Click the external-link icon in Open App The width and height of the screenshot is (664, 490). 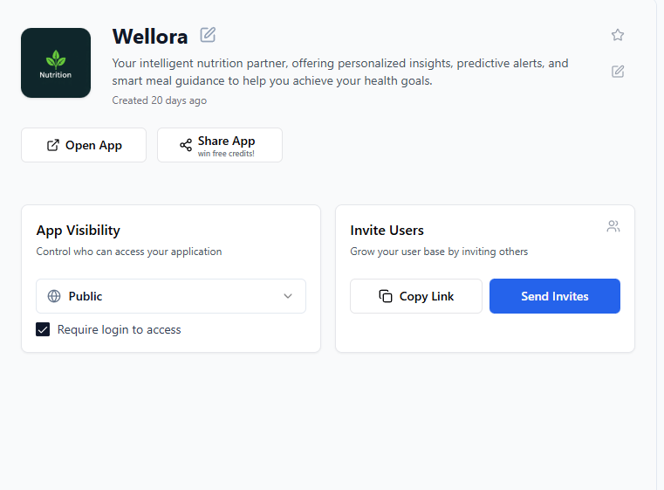pyautogui.click(x=53, y=145)
